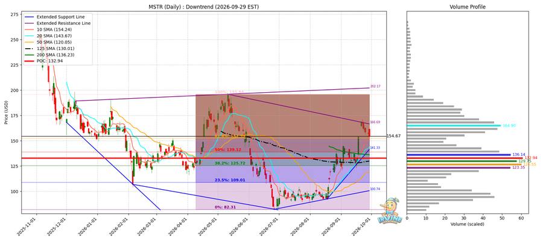Click the volume axis tick '60'
This screenshot has height=241, width=543.
(521, 218)
